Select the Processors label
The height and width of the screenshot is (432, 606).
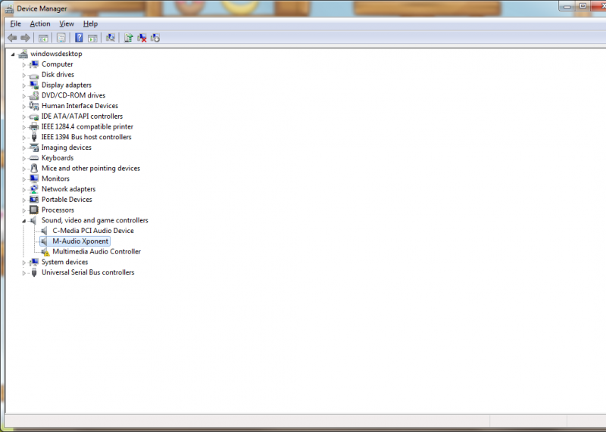click(58, 210)
